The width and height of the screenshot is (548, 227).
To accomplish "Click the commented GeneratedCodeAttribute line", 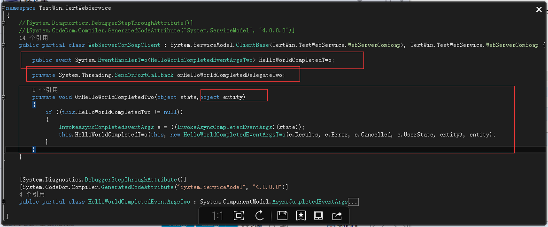I will [x=157, y=30].
